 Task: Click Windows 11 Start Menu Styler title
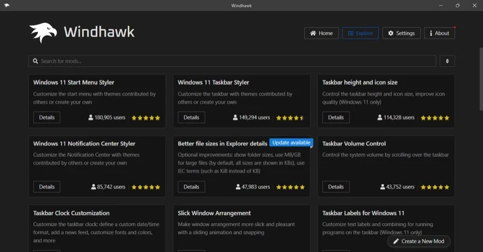[74, 83]
